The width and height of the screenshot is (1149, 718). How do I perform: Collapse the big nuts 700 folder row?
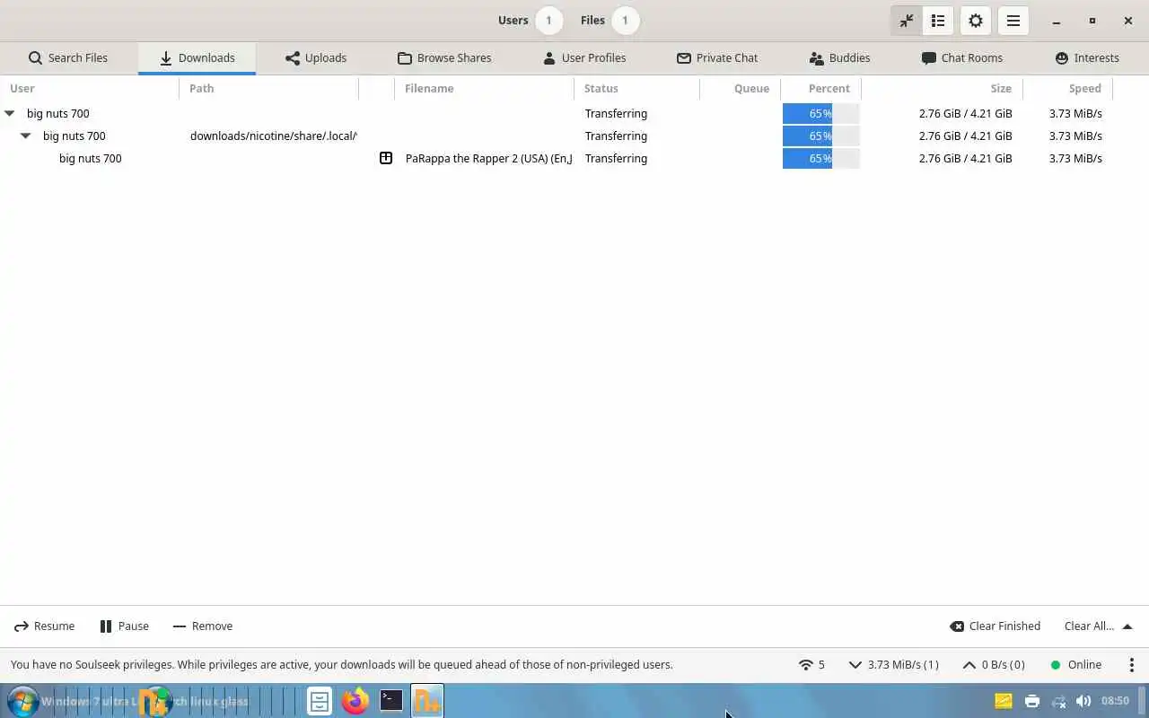(x=25, y=136)
